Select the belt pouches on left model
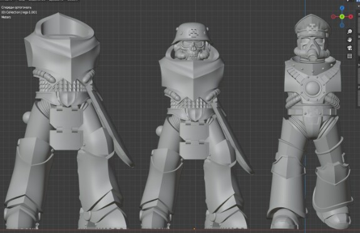The width and height of the screenshot is (360, 233). click(x=66, y=128)
